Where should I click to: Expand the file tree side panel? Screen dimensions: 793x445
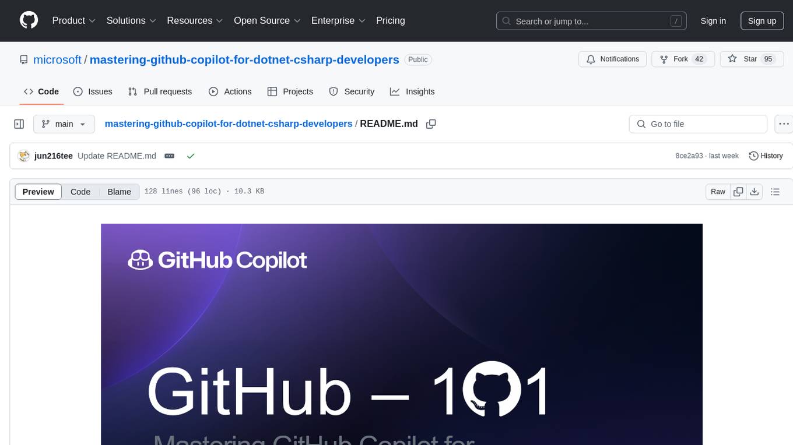point(19,124)
